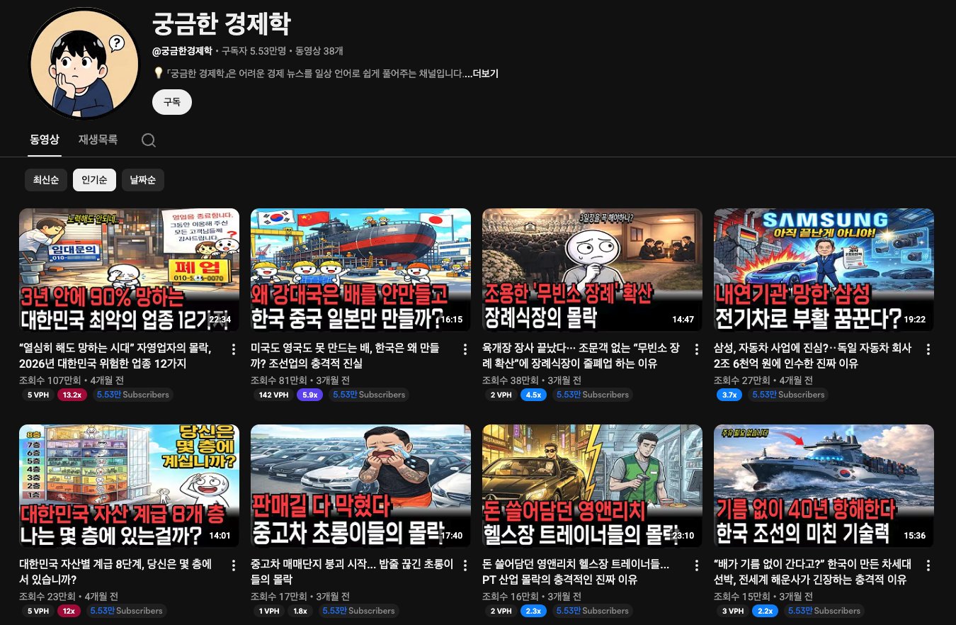Click the 동영상 38개 video count
This screenshot has height=625, width=956.
pyautogui.click(x=319, y=51)
